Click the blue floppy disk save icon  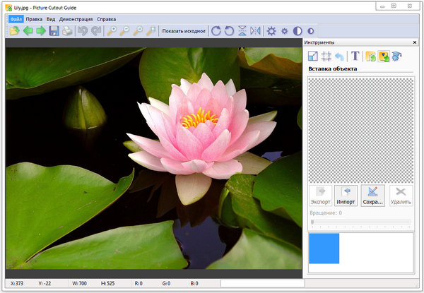coord(54,31)
